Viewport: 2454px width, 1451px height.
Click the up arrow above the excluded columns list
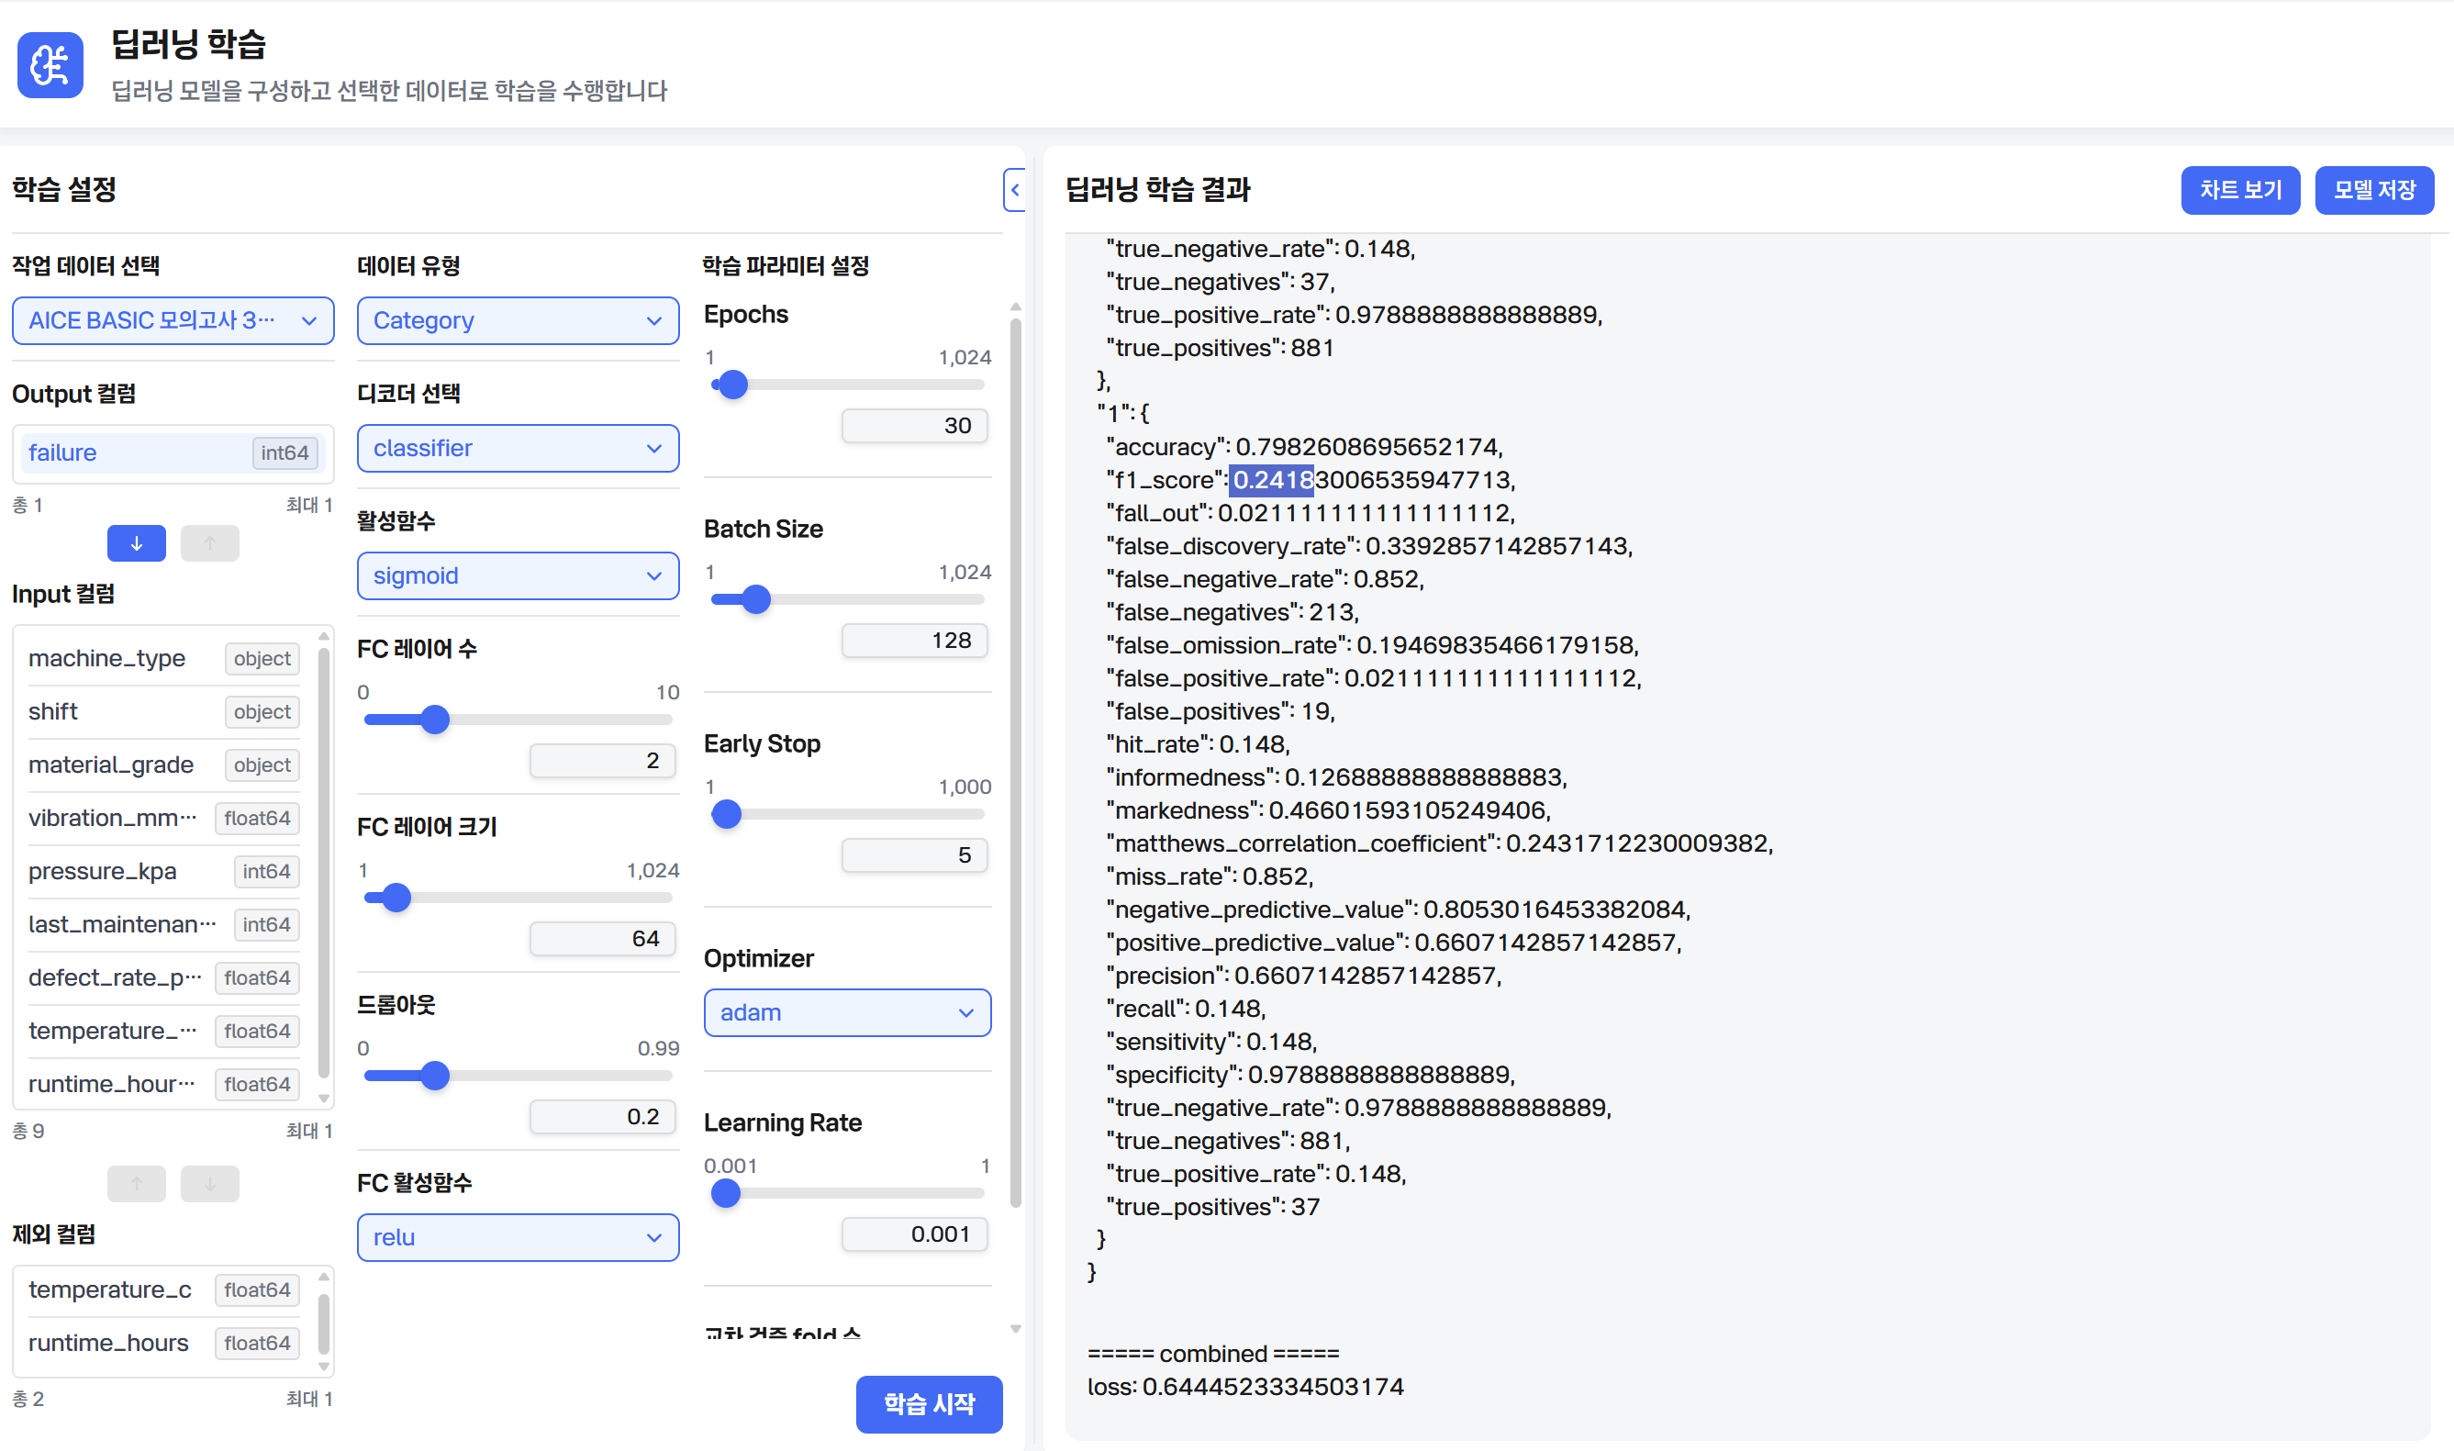136,1183
